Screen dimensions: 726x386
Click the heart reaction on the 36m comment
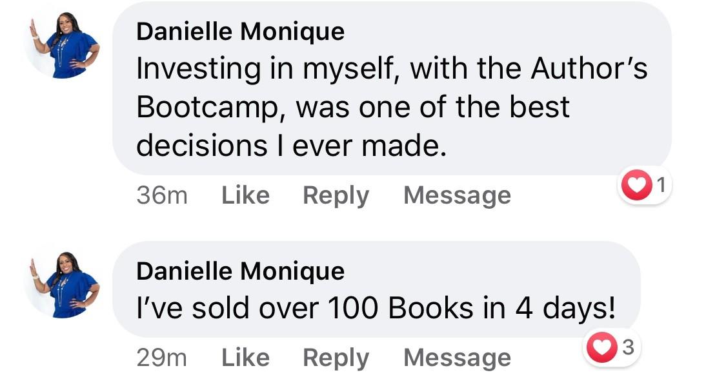tap(636, 186)
